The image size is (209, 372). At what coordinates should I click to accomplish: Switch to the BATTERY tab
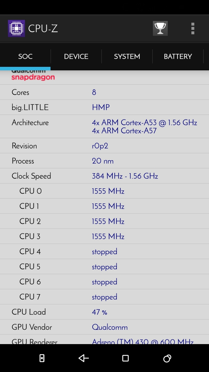click(178, 56)
